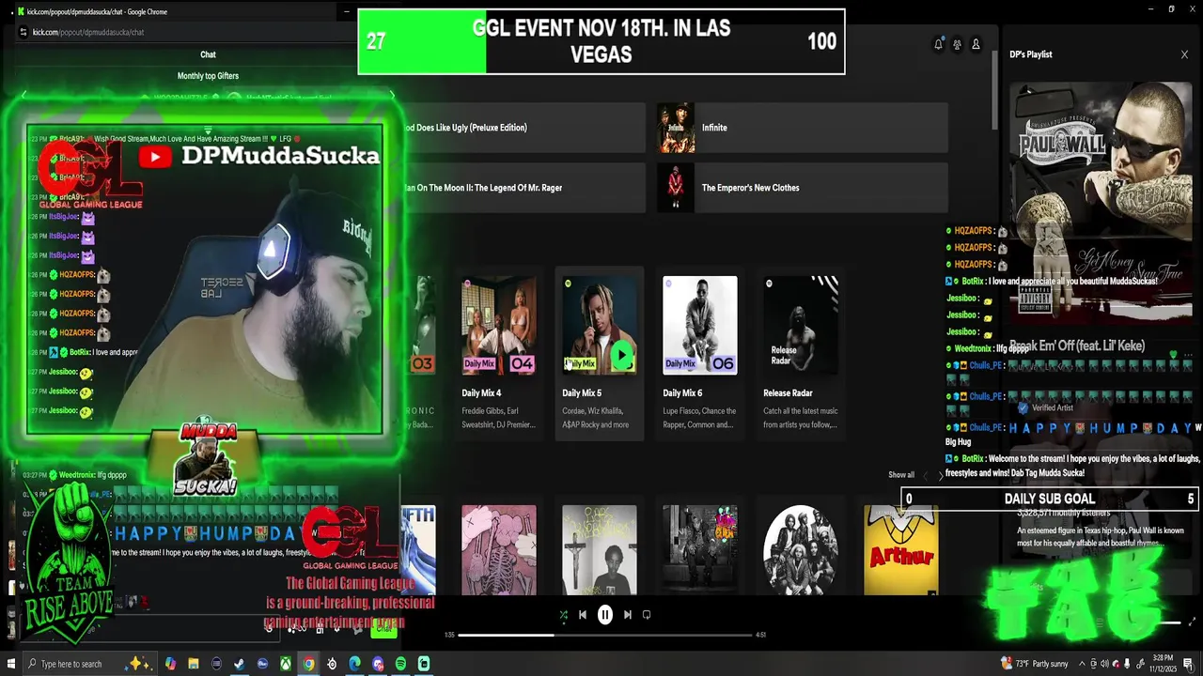The height and width of the screenshot is (676, 1203).
Task: Open Spotify notifications bell icon
Action: click(938, 44)
